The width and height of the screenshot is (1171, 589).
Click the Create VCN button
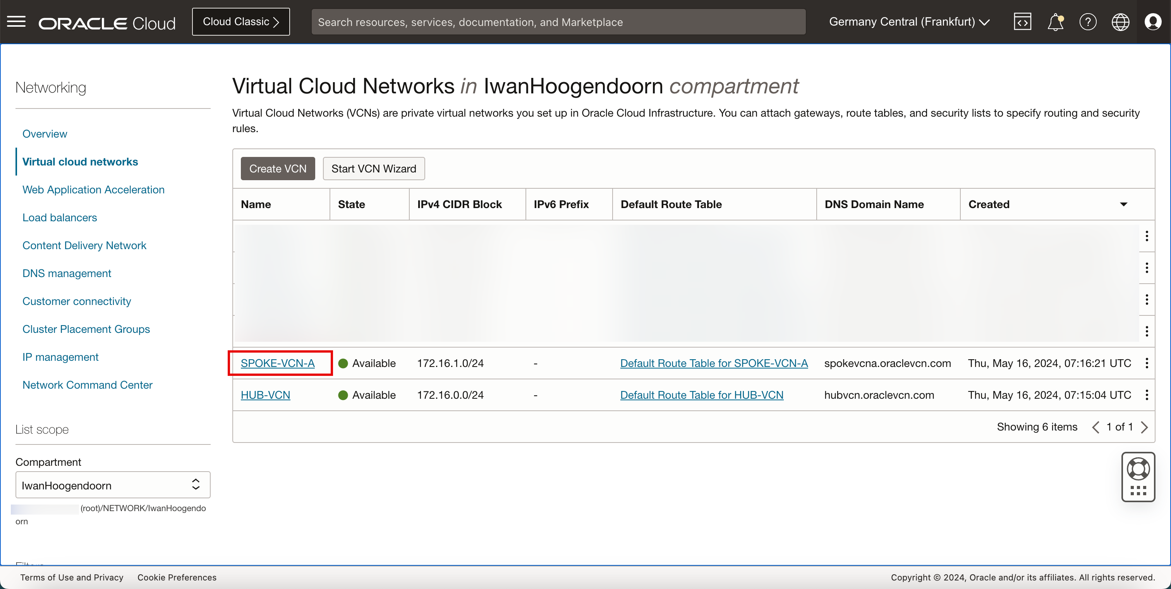[x=278, y=169]
